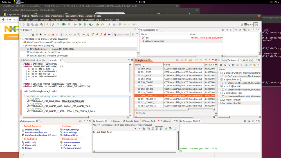Open the Debug view menu dropdown arrow
The image size is (281, 158).
tap(137, 34)
